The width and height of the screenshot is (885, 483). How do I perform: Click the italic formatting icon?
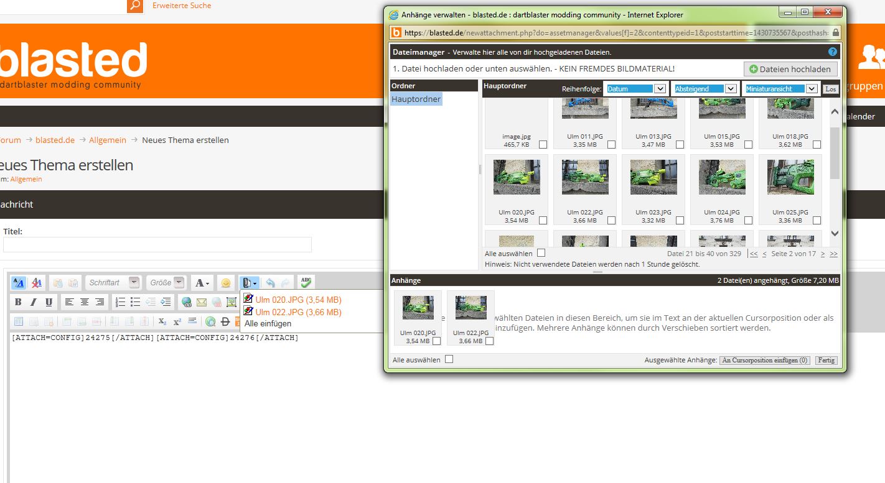34,302
